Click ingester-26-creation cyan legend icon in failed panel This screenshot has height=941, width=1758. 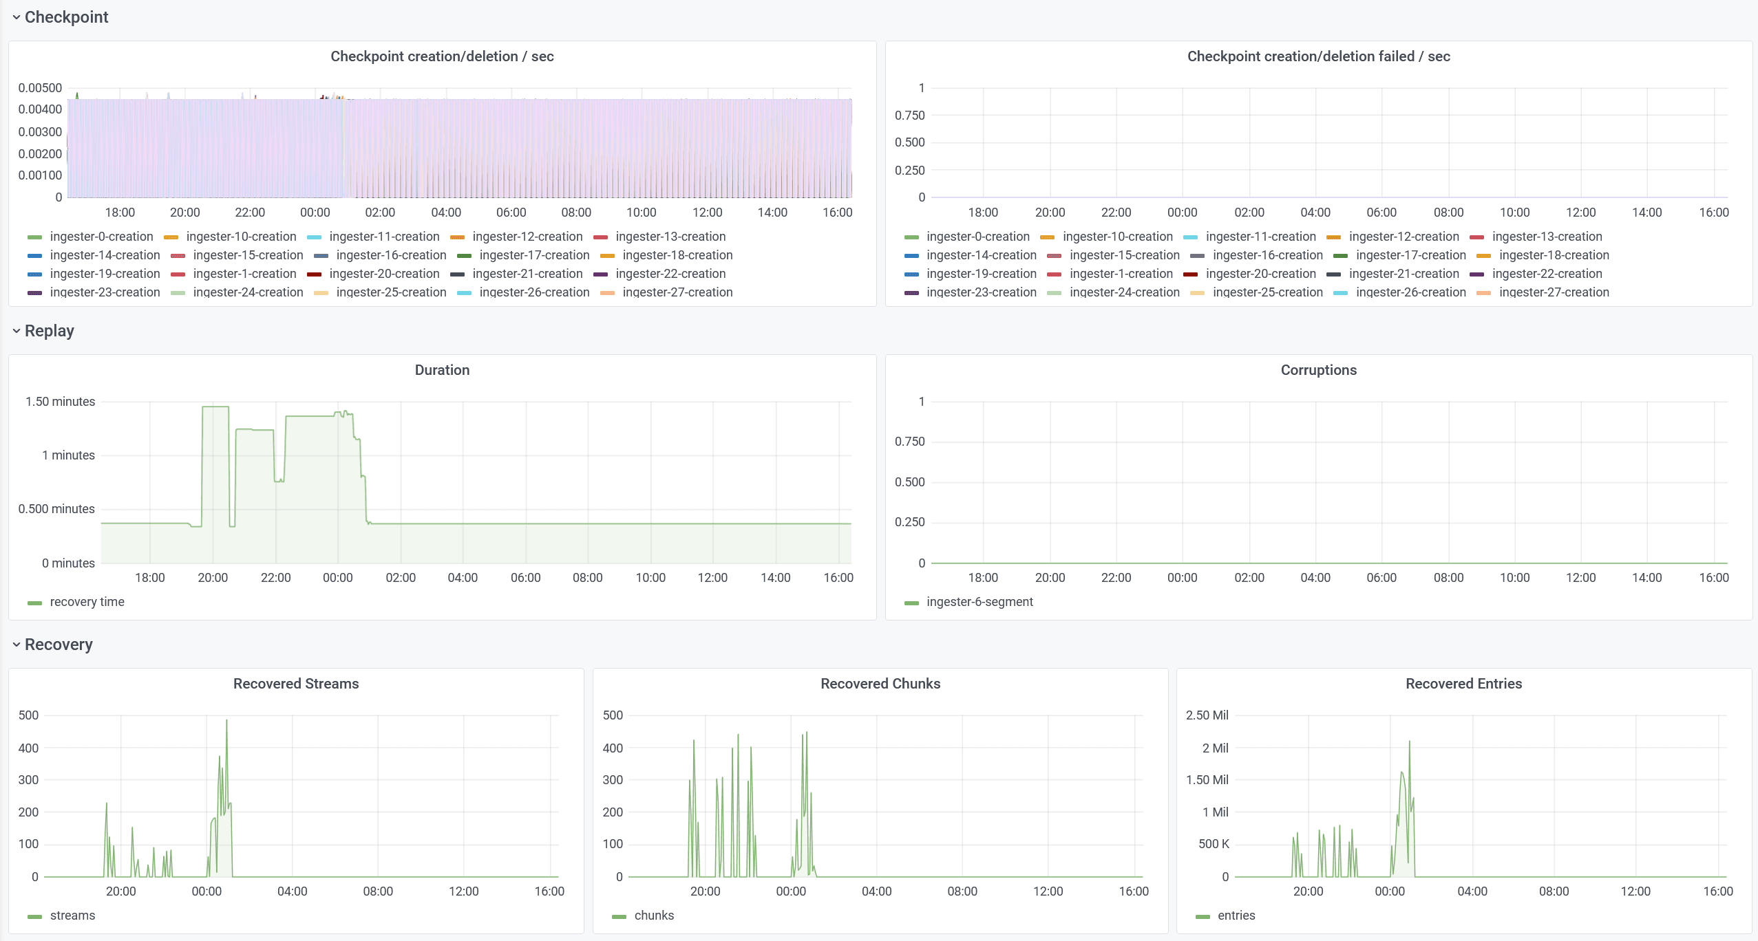click(x=1340, y=293)
